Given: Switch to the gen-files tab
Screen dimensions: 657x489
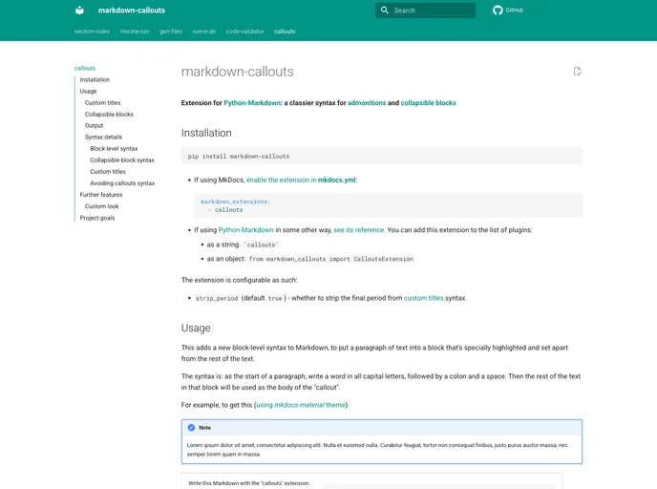Looking at the screenshot, I should click(x=171, y=32).
